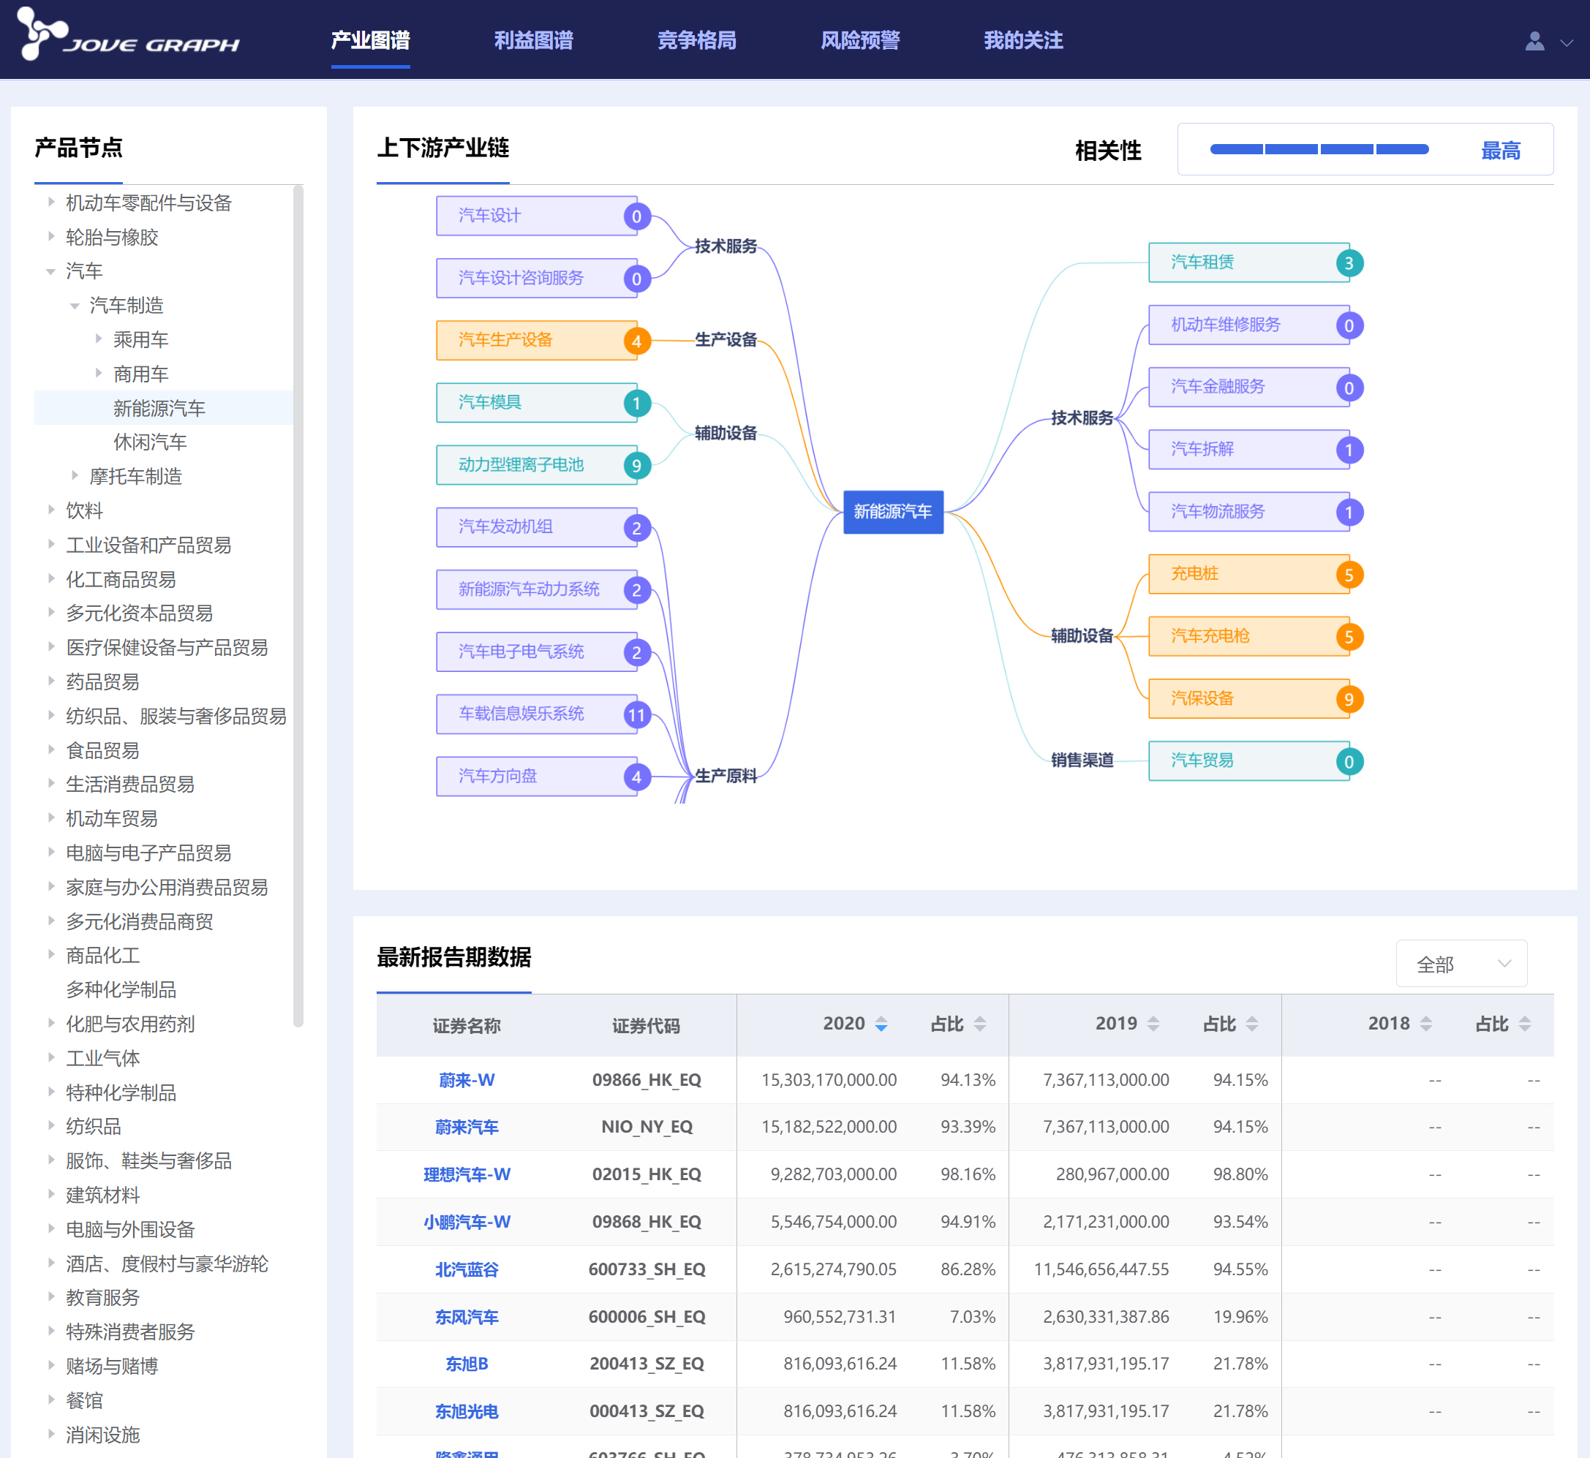This screenshot has height=1458, width=1590.
Task: Expand the user account dropdown arrow
Action: (x=1567, y=42)
